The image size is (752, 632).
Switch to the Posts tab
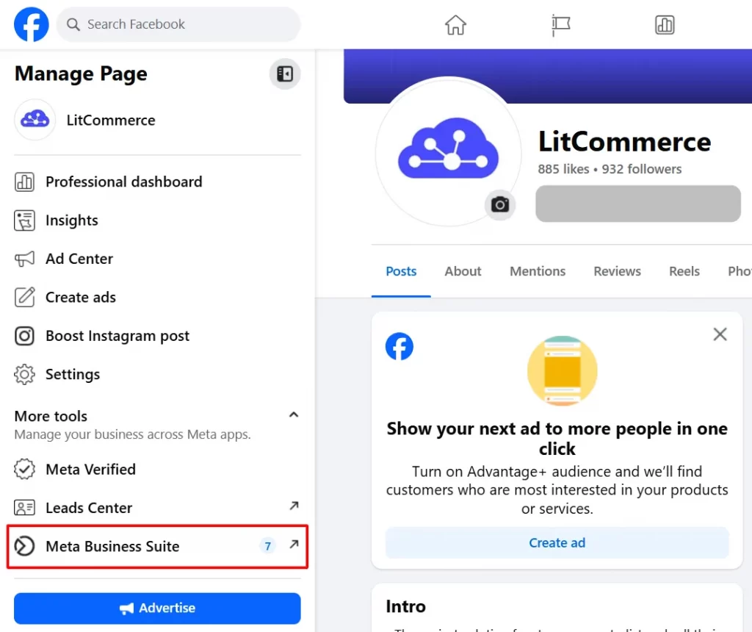click(x=401, y=272)
